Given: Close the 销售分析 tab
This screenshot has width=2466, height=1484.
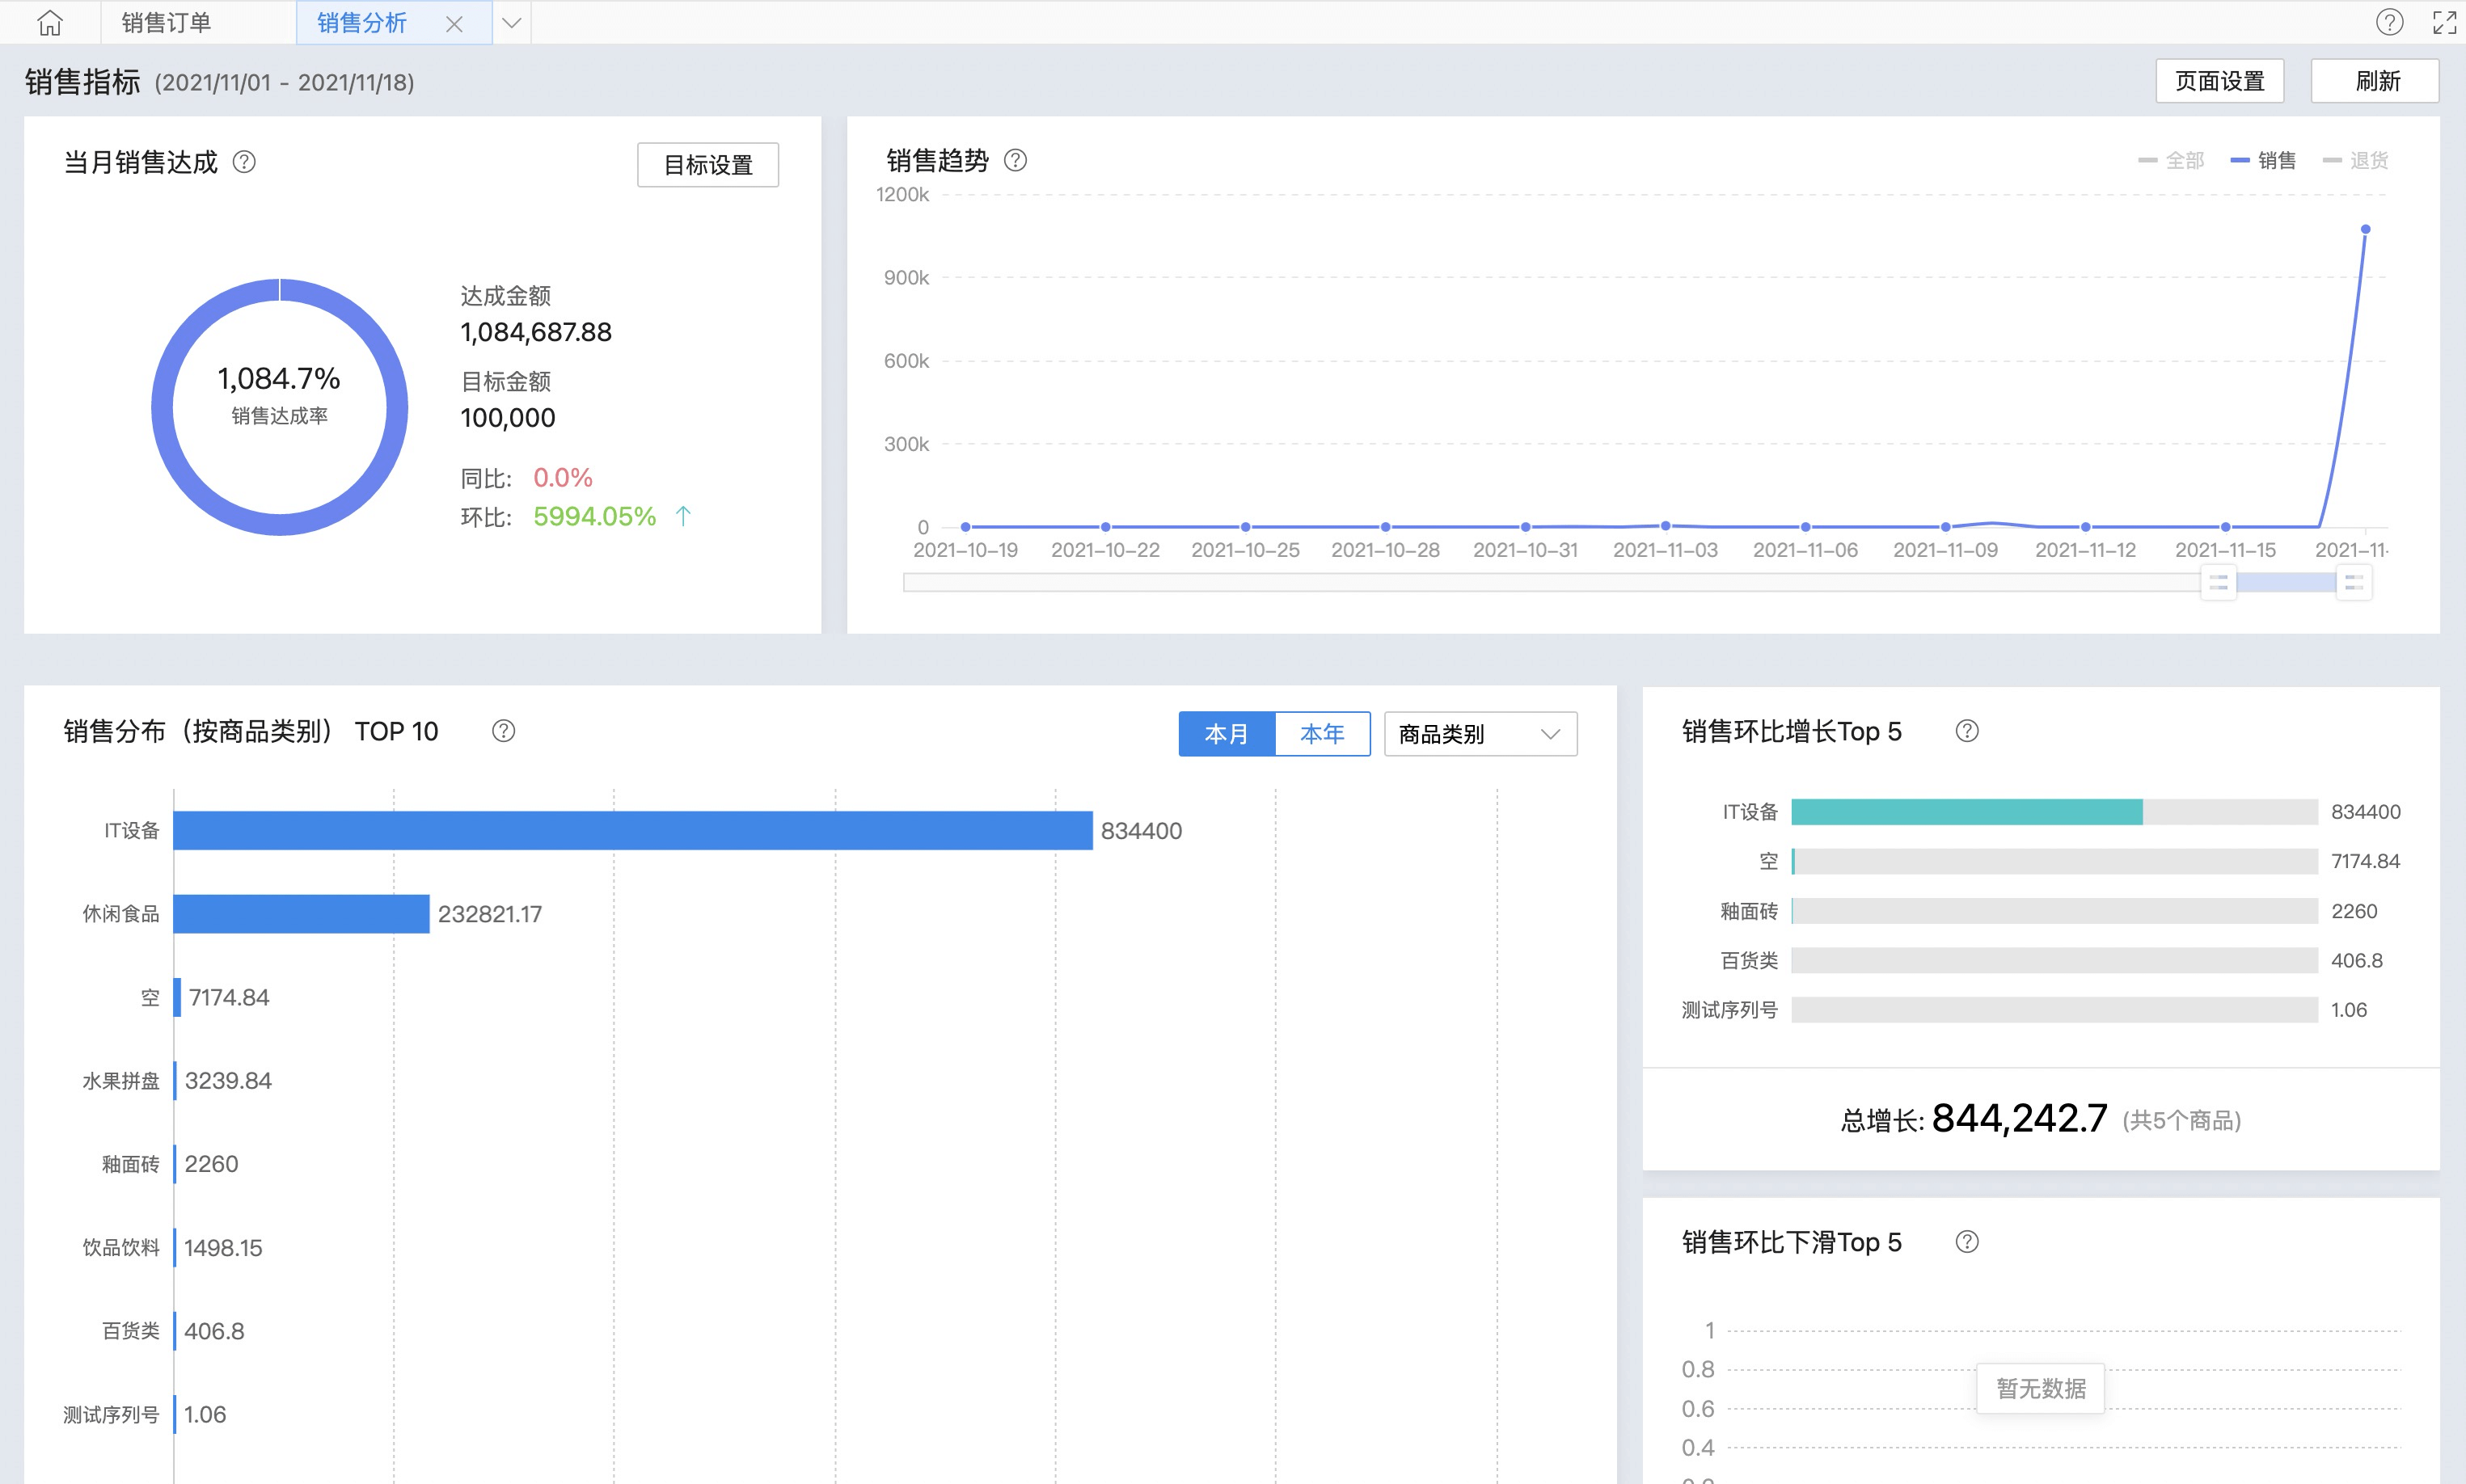Looking at the screenshot, I should coord(454,23).
